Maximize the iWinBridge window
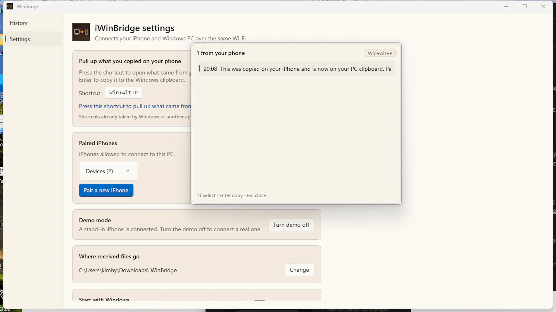Image resolution: width=556 pixels, height=312 pixels. pos(525,6)
